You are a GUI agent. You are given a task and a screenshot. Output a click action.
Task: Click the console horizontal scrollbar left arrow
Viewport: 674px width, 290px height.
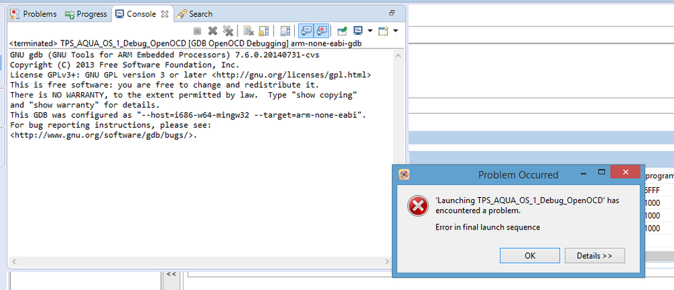point(13,261)
